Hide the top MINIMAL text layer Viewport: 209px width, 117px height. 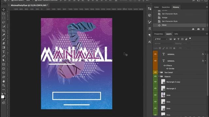pyautogui.click(x=155, y=54)
